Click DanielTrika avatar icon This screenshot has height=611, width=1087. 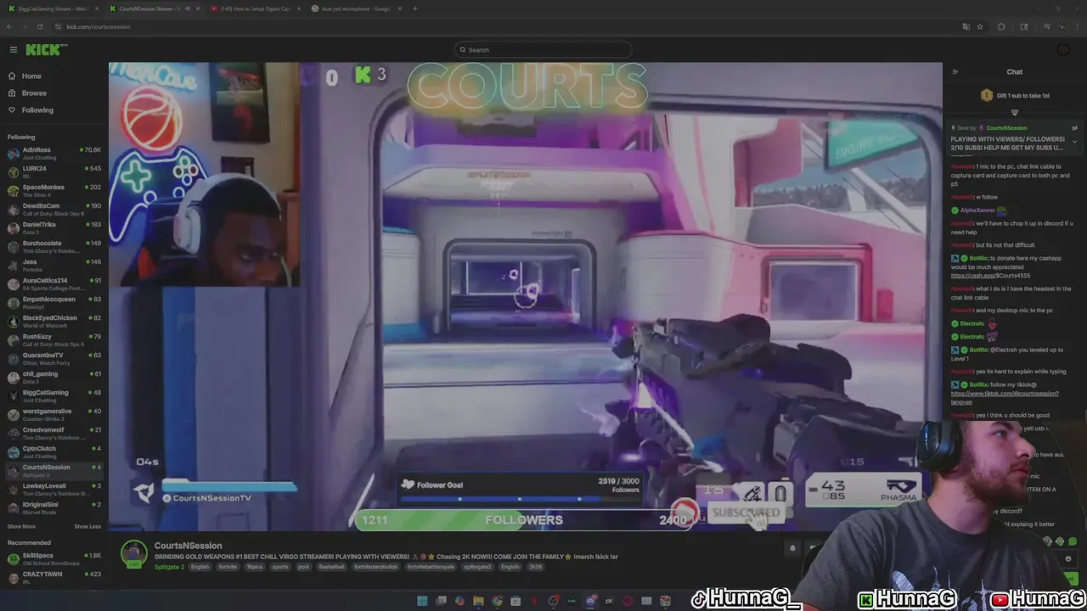13,227
